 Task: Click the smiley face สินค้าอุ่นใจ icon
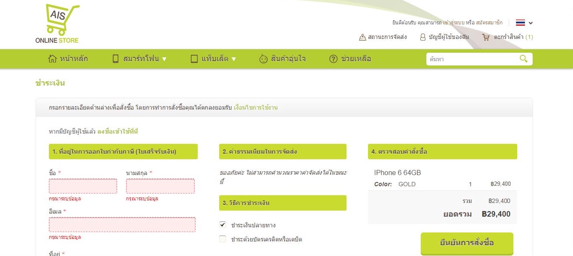(264, 59)
